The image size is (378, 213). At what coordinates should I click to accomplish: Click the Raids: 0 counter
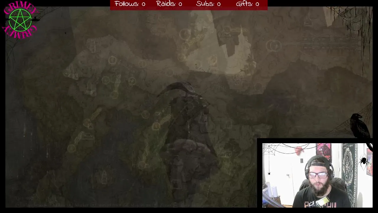[x=169, y=4]
